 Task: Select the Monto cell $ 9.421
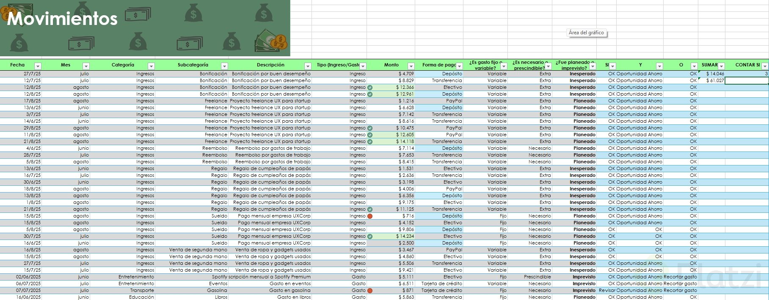(x=391, y=270)
